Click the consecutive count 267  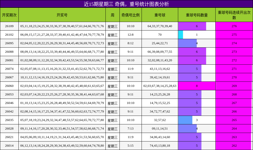click(x=234, y=103)
